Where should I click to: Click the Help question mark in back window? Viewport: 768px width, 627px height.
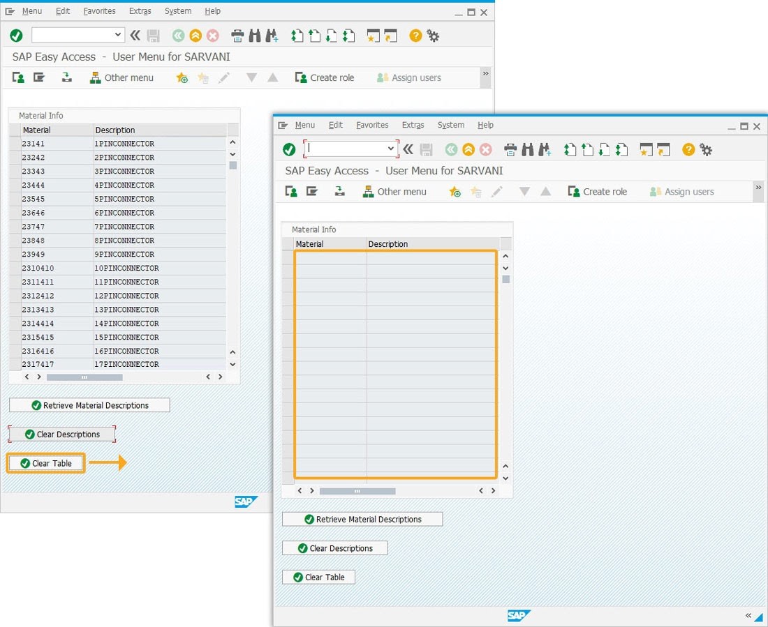pos(415,36)
